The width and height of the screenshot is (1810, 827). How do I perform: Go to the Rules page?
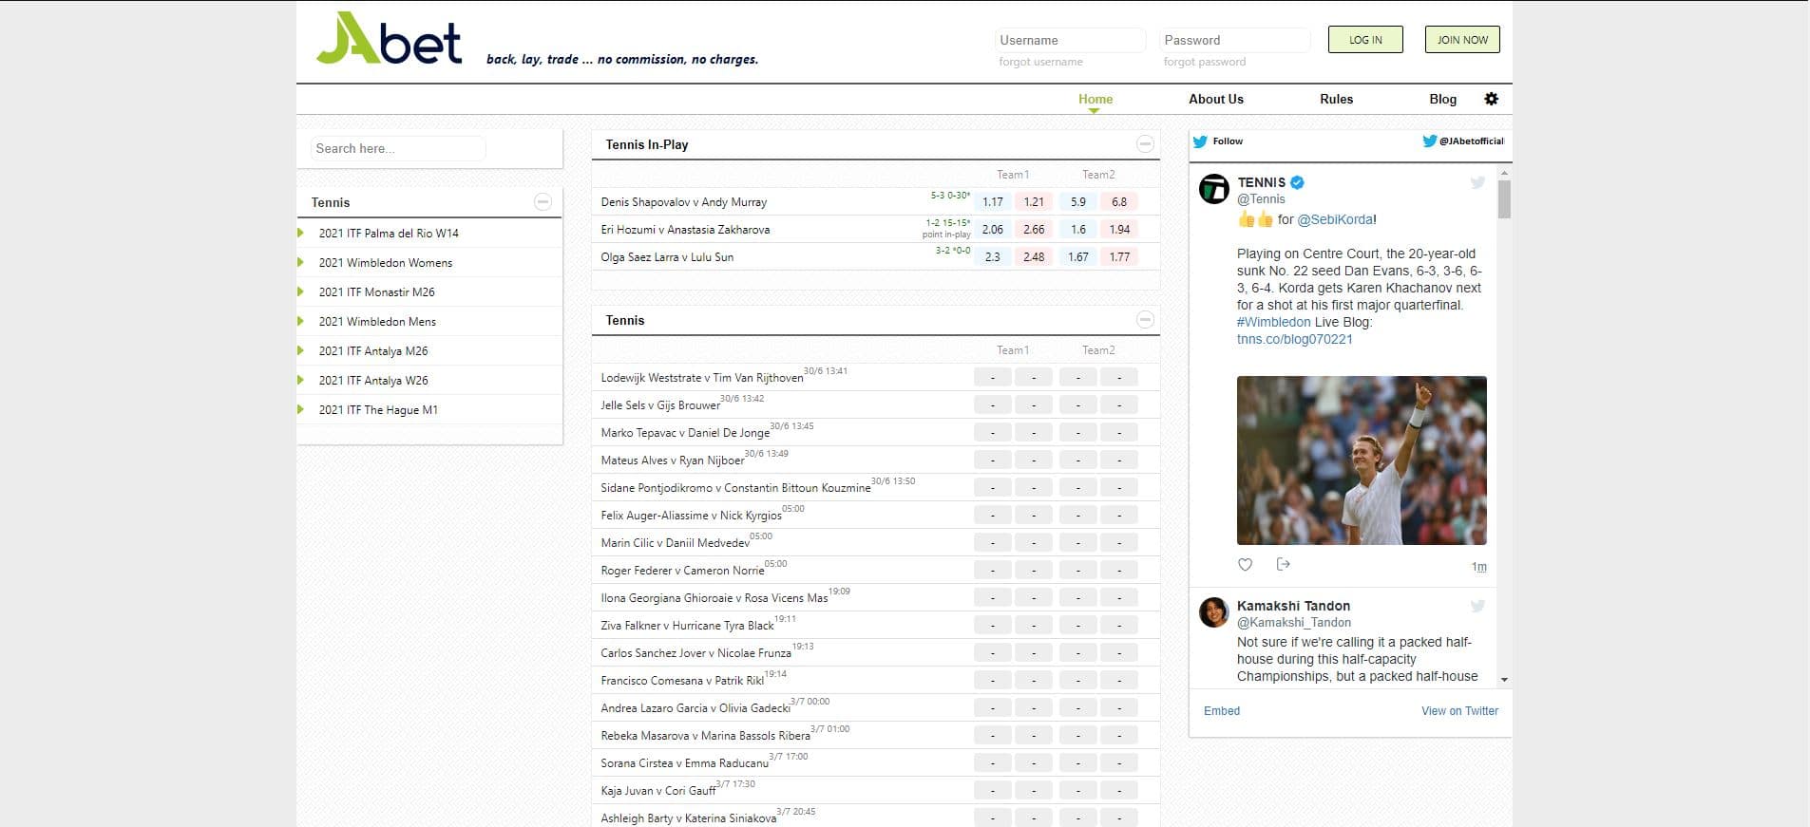[x=1336, y=99]
